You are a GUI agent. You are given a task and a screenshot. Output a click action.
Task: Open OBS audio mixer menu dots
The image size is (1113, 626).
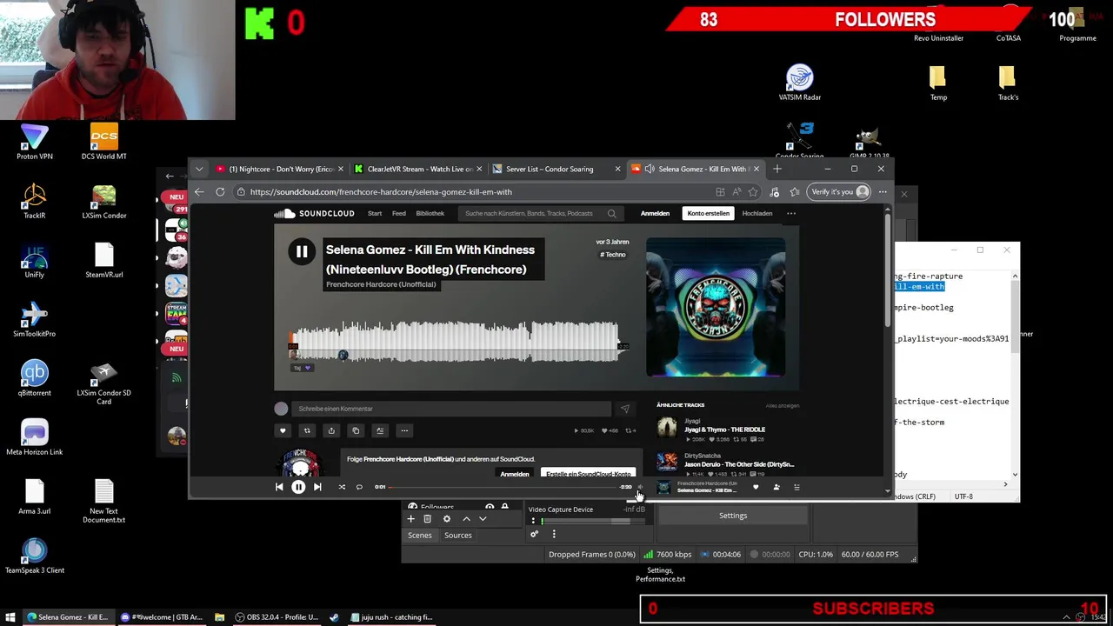click(554, 535)
